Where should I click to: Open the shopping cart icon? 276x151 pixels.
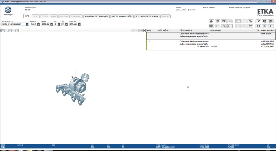coord(250,26)
